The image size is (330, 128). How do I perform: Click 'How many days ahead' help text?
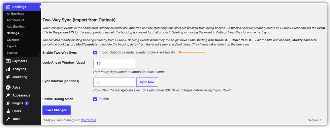[x=129, y=72]
